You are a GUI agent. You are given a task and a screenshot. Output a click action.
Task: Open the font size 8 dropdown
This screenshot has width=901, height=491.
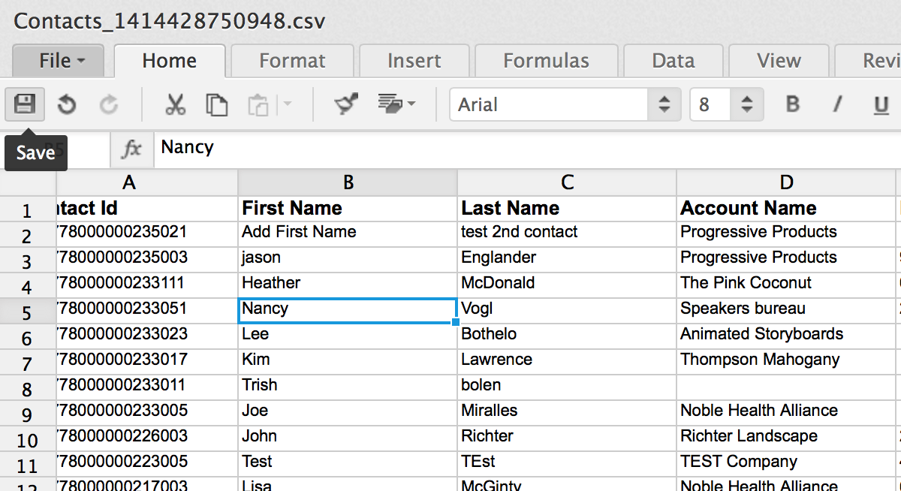click(x=746, y=104)
